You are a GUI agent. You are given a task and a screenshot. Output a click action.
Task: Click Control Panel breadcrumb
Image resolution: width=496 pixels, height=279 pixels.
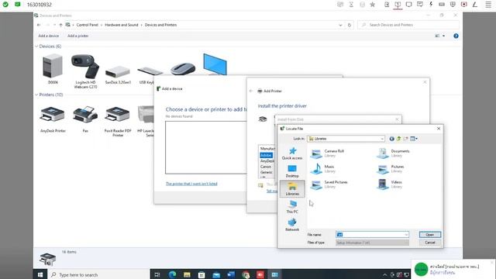pos(88,25)
